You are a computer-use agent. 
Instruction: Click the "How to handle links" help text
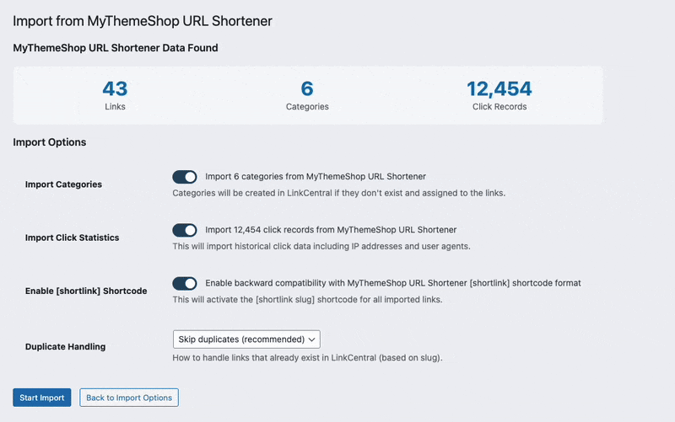coord(307,358)
